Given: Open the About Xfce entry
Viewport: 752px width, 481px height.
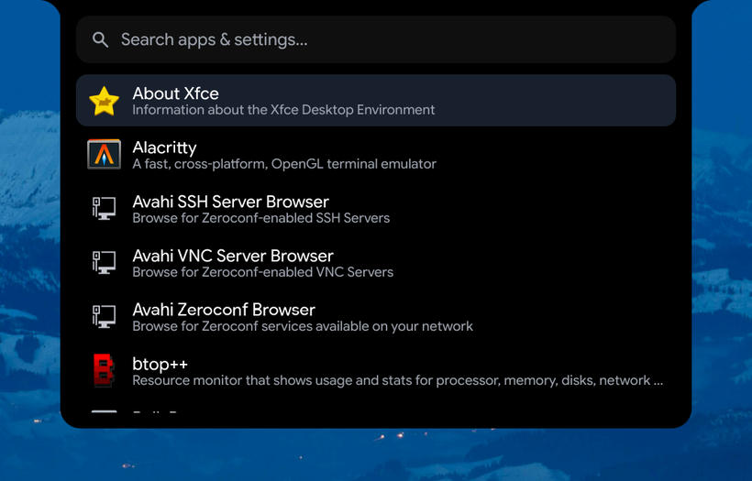Looking at the screenshot, I should click(376, 101).
